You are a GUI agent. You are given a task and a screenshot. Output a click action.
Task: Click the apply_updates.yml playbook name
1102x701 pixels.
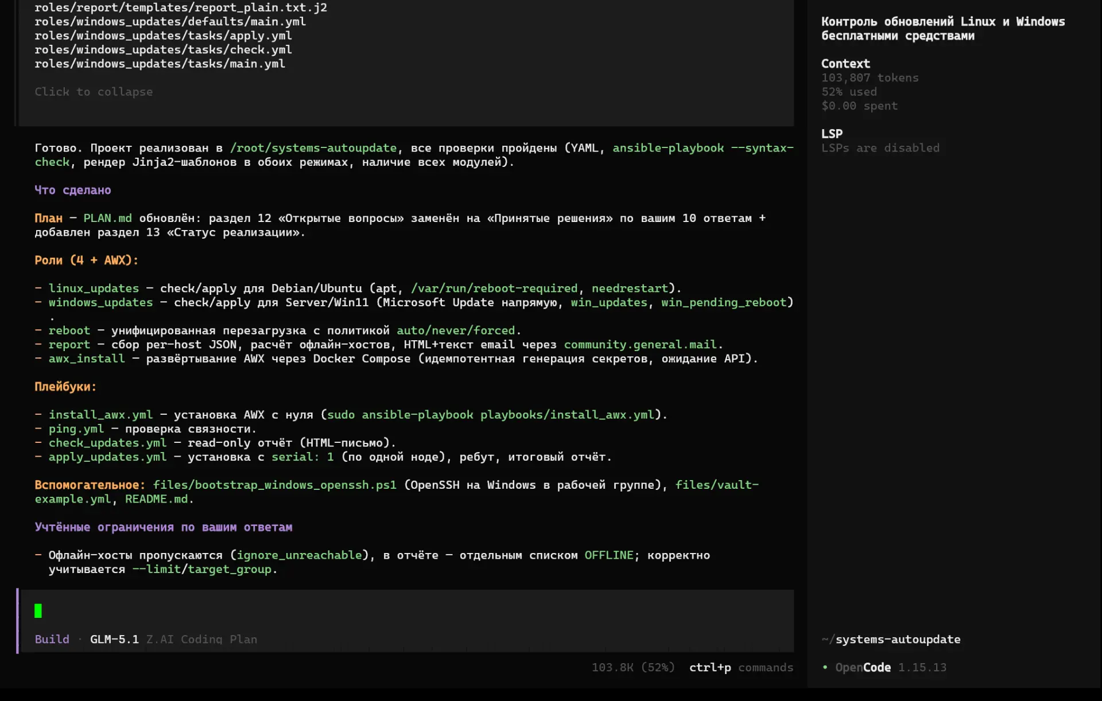click(x=107, y=457)
